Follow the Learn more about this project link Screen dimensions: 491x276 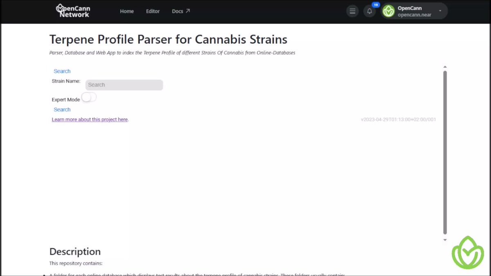(90, 120)
